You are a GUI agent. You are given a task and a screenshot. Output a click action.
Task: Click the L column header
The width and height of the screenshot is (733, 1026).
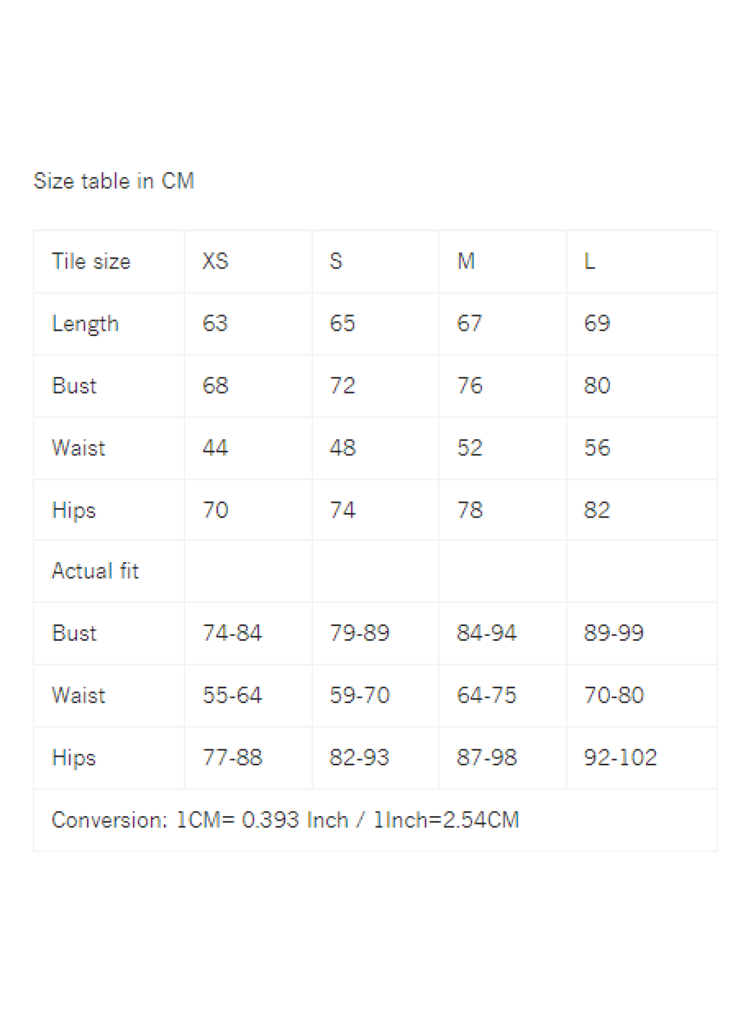pos(590,261)
